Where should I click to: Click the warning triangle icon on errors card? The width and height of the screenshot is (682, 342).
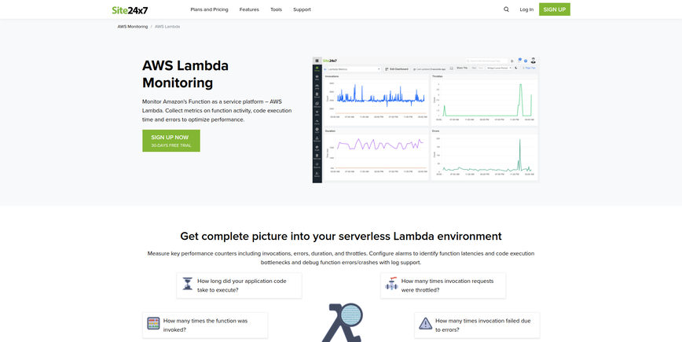pos(425,324)
